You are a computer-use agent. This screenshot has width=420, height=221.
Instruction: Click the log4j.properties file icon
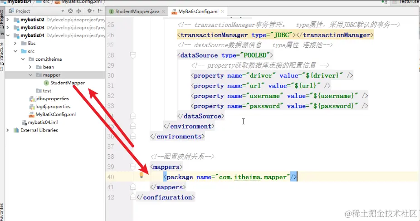(x=32, y=107)
